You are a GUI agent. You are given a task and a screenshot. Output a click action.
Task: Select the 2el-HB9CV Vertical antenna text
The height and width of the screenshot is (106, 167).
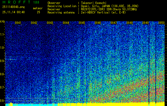[103, 12]
